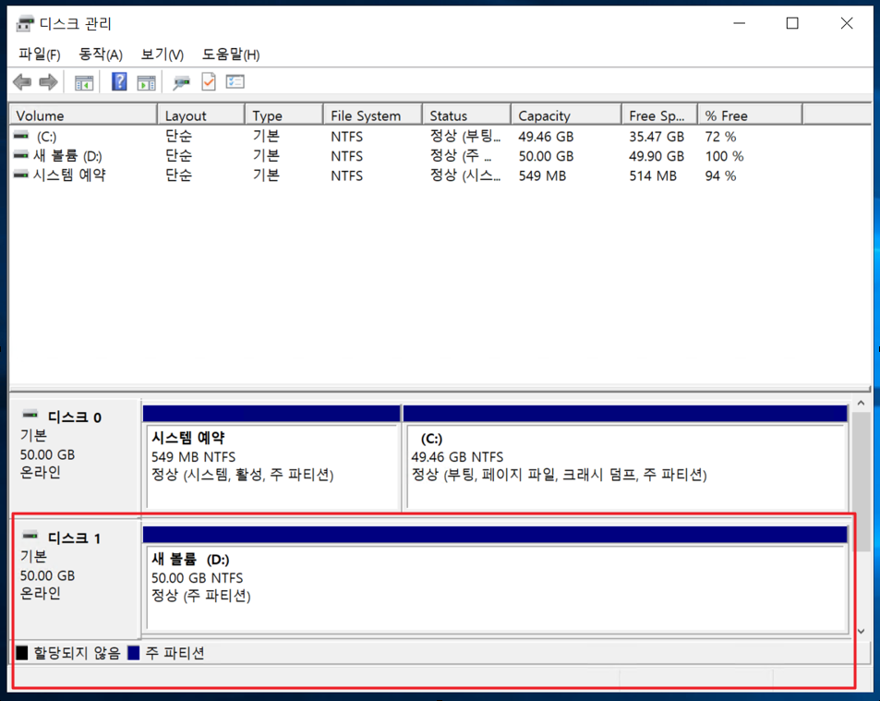Select the (C:) 49.46 GB partition block
Image resolution: width=880 pixels, height=701 pixels.
coord(625,458)
